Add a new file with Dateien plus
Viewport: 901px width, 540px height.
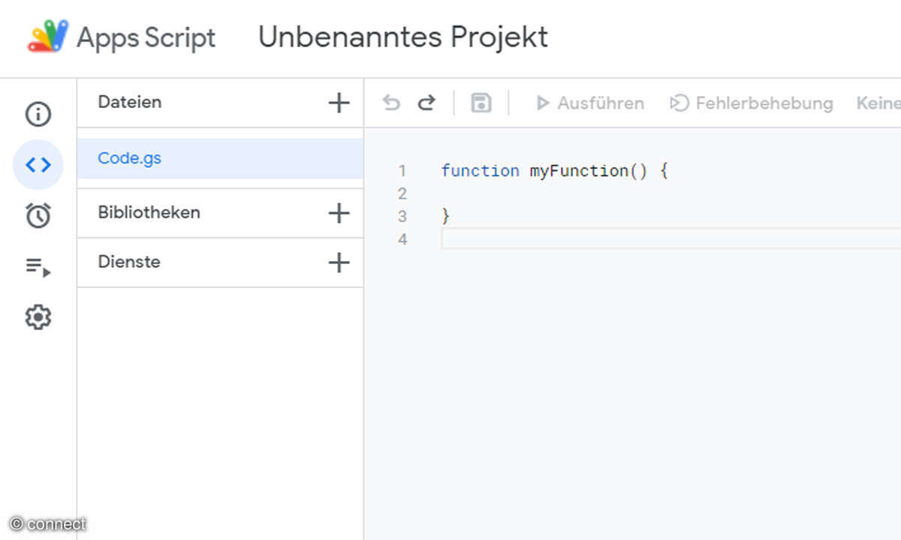(339, 103)
